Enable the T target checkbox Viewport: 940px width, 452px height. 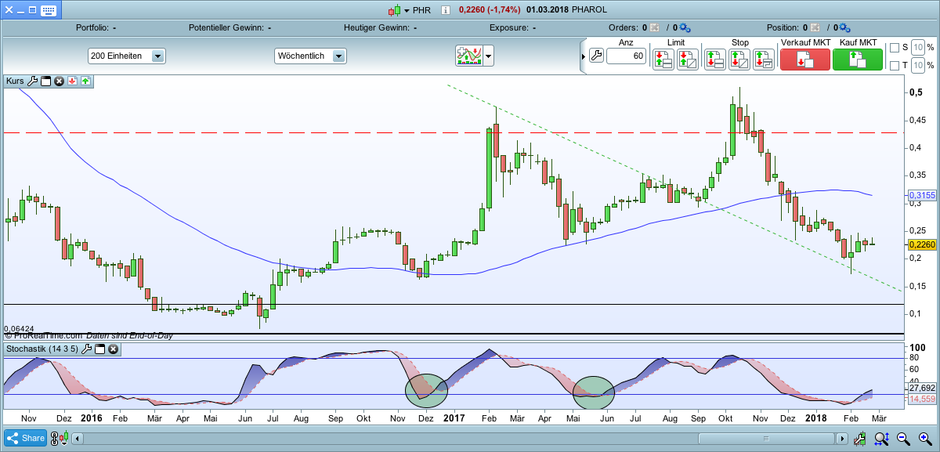point(895,66)
